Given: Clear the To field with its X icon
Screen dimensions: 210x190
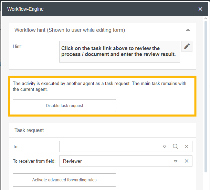Looking at the screenshot, I should [187, 146].
